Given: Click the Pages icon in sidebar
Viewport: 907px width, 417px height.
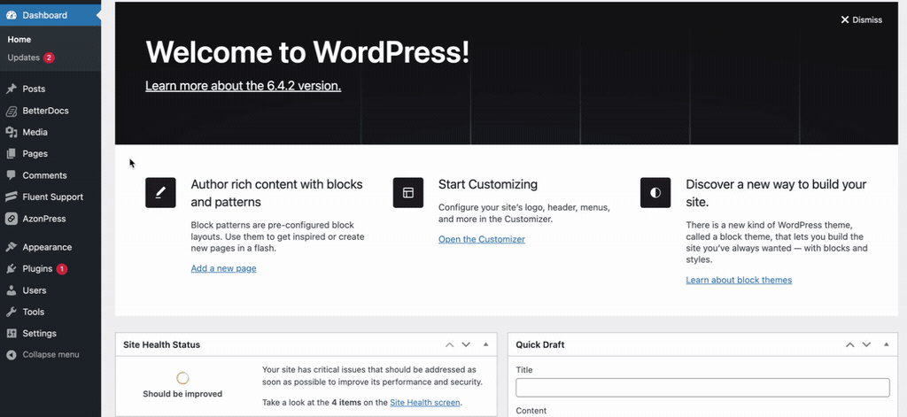Looking at the screenshot, I should pos(11,154).
